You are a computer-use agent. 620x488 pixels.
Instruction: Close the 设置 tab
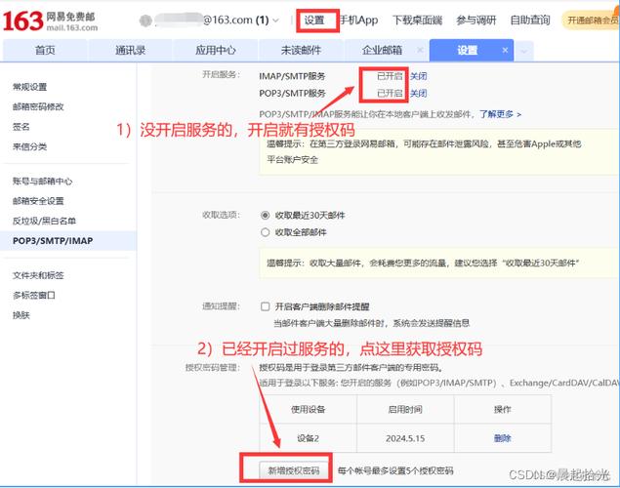(505, 50)
